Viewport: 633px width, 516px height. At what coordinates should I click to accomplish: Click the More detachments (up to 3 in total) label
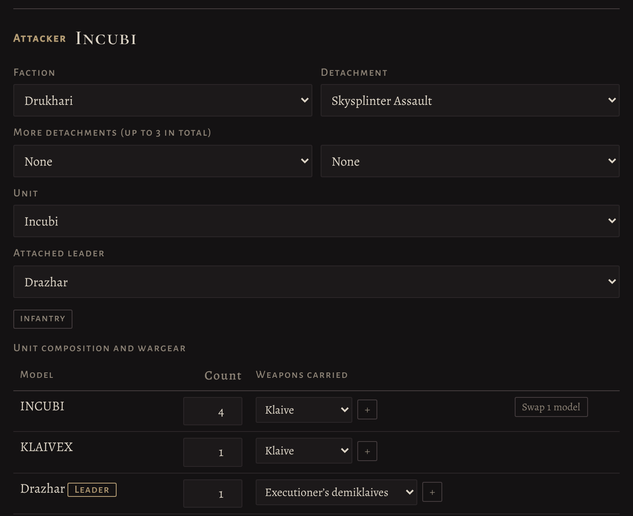pyautogui.click(x=112, y=132)
